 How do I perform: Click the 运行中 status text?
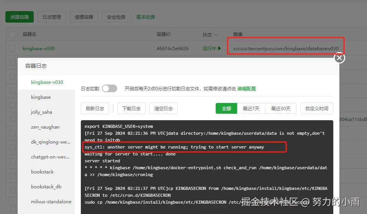pos(210,48)
